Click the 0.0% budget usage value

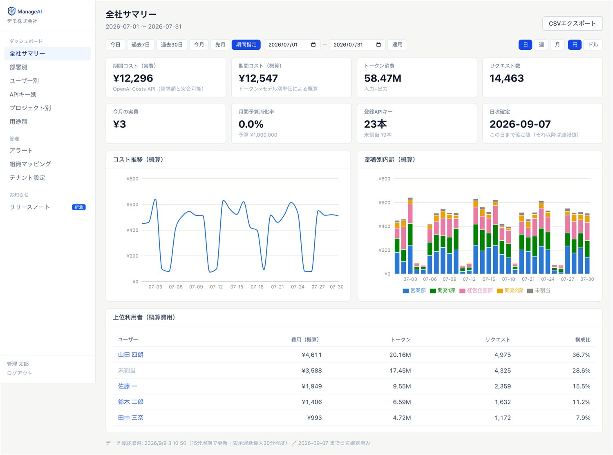tap(251, 124)
